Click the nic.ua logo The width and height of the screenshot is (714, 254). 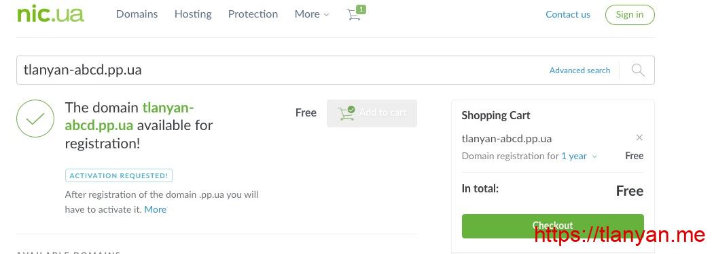pyautogui.click(x=50, y=14)
